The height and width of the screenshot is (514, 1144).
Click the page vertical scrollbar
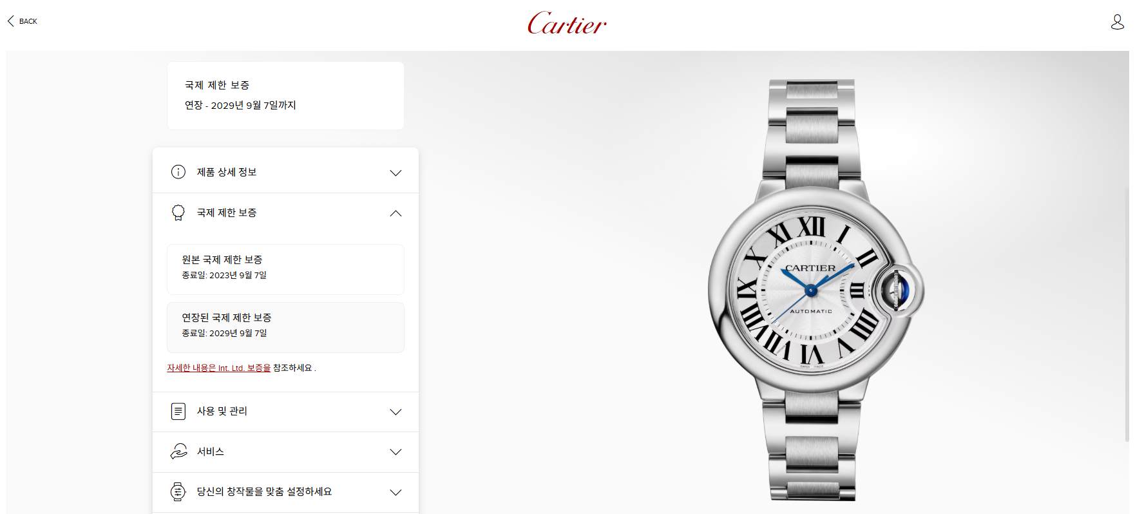click(x=1127, y=314)
